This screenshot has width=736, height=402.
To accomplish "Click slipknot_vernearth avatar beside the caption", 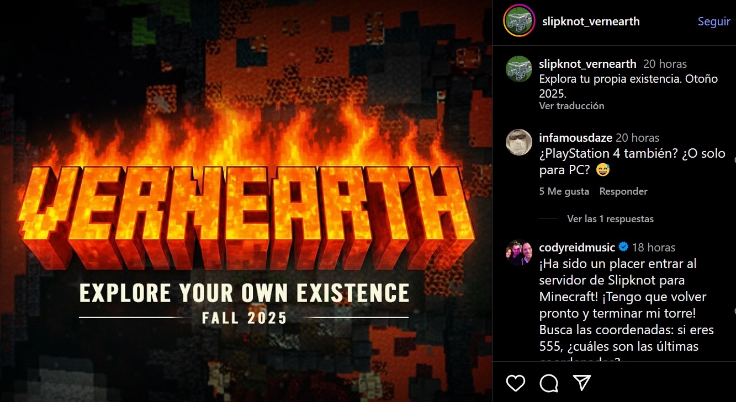I will pos(519,69).
